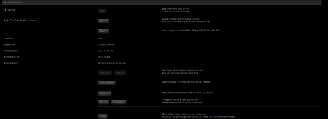Put the server to Sleep
328x119 pixels.
tap(103, 116)
